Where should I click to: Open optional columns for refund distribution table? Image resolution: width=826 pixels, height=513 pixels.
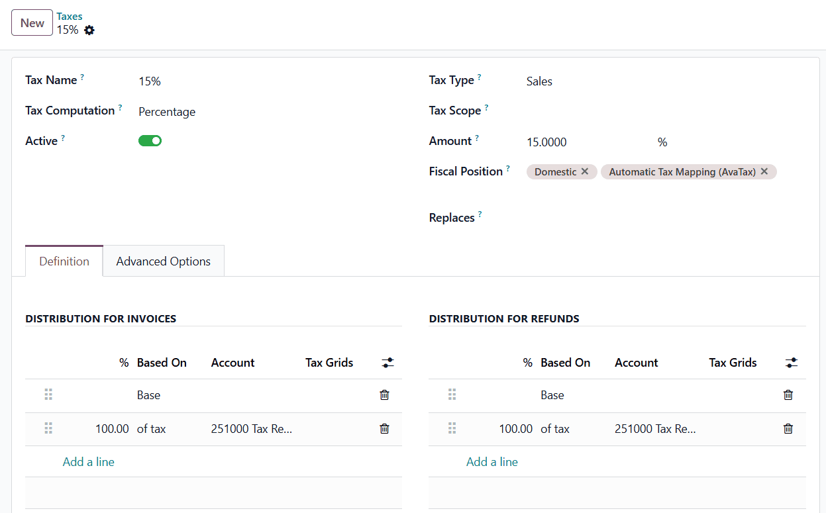[791, 363]
